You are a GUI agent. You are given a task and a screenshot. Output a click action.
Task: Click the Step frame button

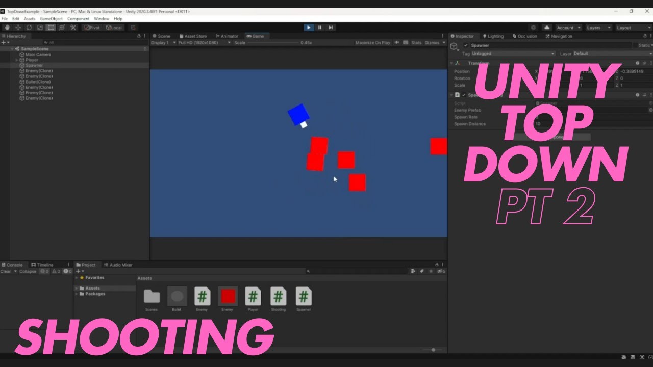[331, 28]
